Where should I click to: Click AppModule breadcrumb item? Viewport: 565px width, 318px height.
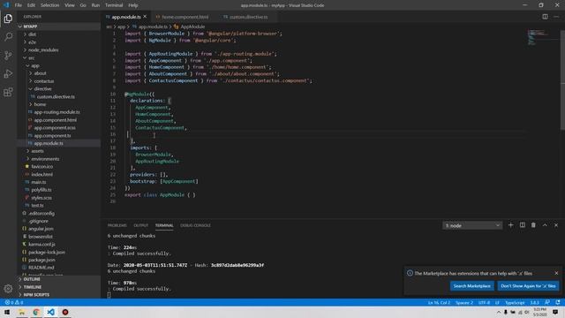point(192,26)
